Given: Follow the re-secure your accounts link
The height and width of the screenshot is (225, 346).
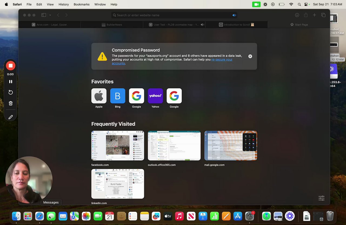Looking at the screenshot, I should (x=172, y=61).
